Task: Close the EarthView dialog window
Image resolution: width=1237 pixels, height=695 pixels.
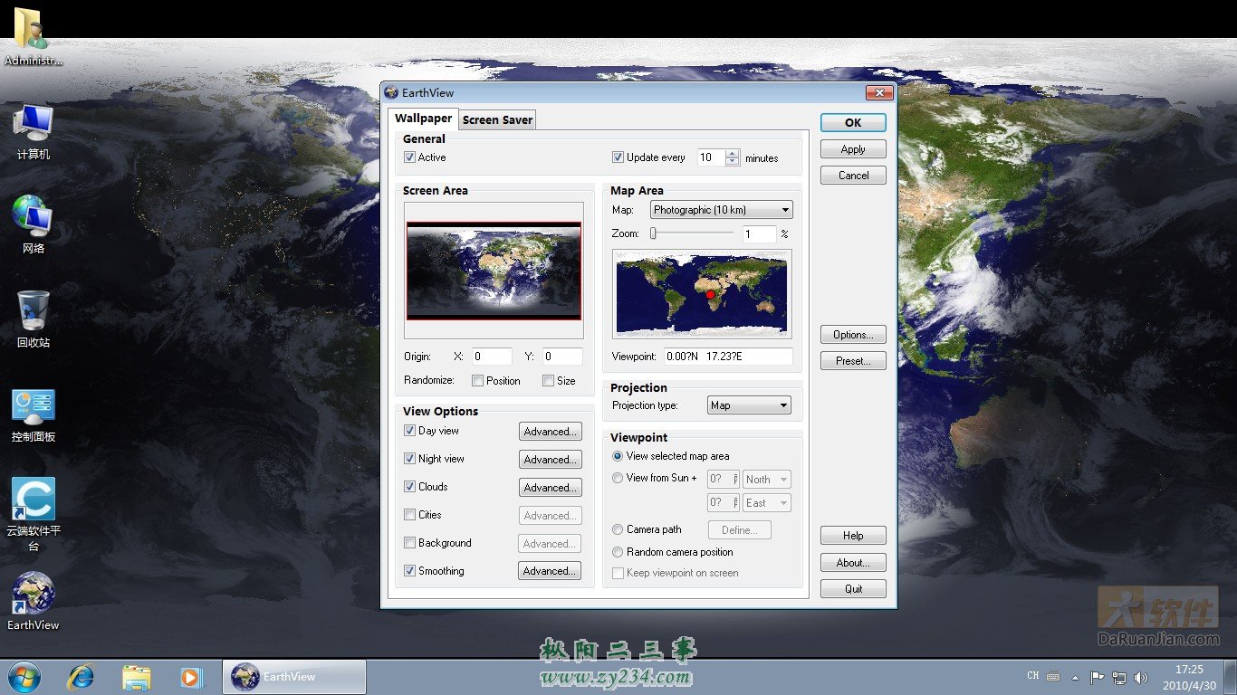Action: (879, 92)
